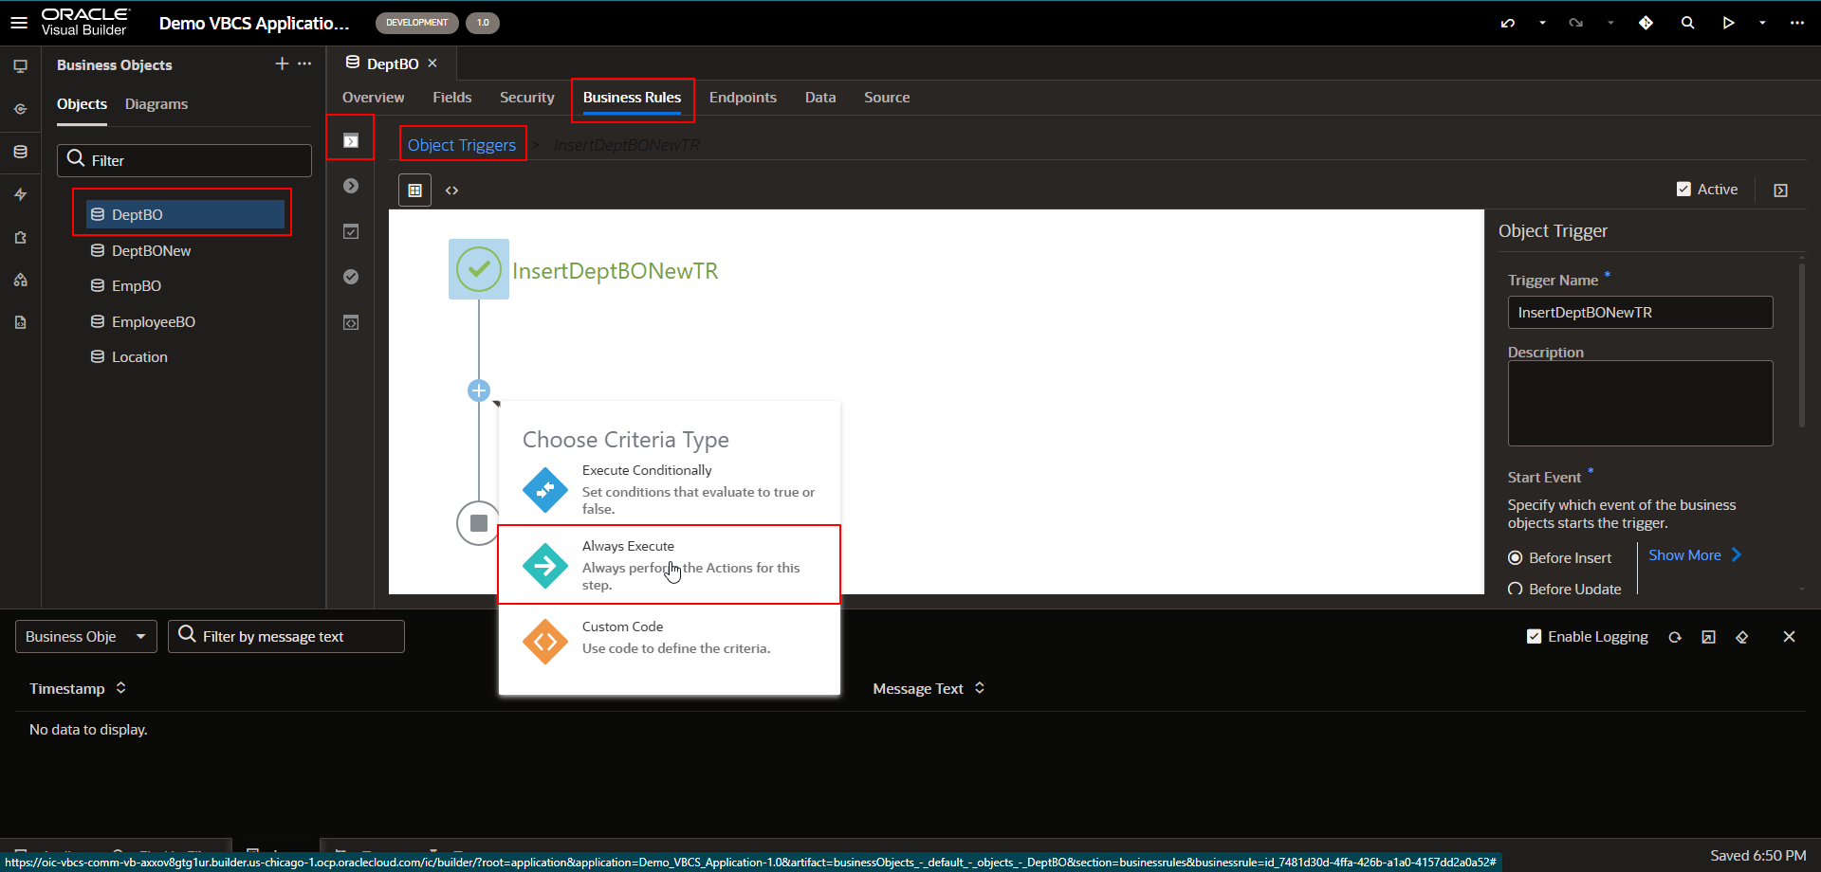Viewport: 1821px width, 872px height.
Task: Clear logs with the eraser icon
Action: 1741,637
